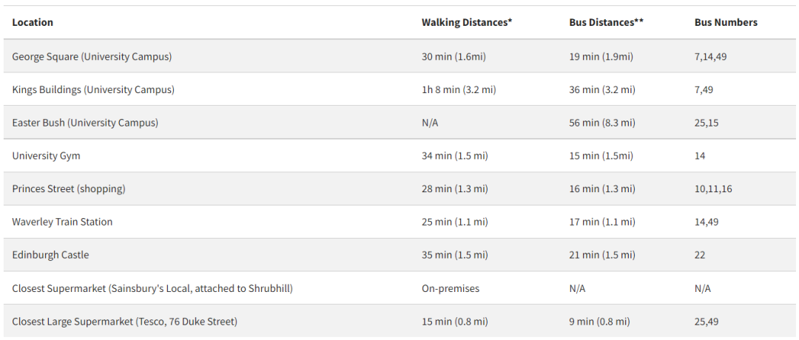Select bus numbers 10,11,16 cell
Screen dimensions: 799x340
pos(713,189)
